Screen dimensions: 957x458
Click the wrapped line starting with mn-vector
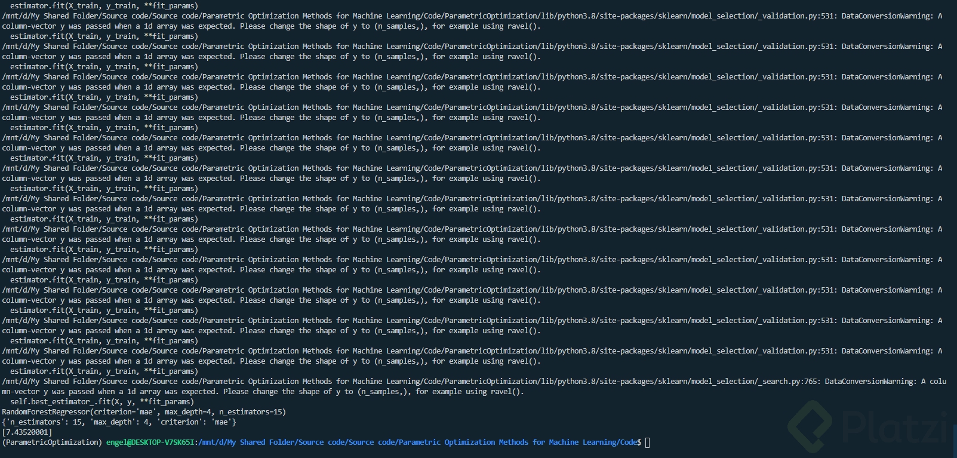(263, 392)
